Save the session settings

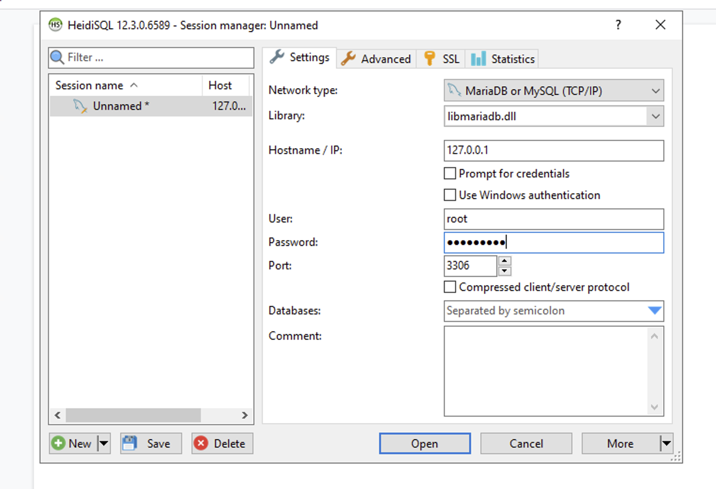pos(151,443)
